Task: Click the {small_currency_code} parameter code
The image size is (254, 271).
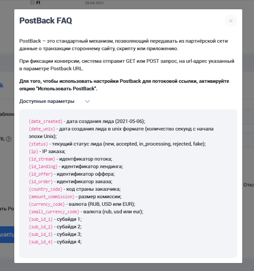Action: coord(54,212)
